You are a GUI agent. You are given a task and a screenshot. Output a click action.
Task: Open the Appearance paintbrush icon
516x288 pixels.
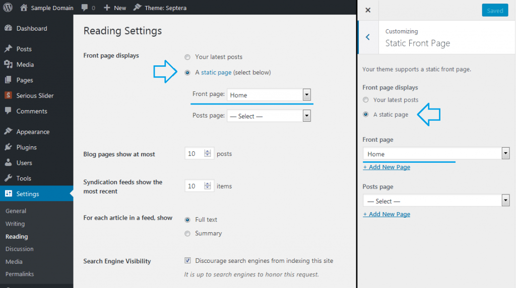tap(9, 131)
